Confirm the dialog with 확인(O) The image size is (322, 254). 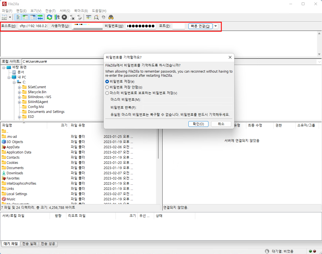click(x=198, y=124)
